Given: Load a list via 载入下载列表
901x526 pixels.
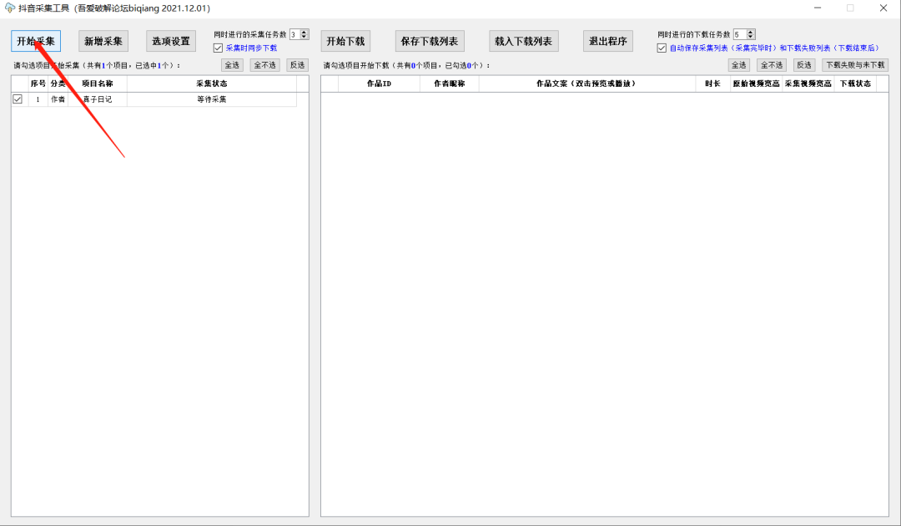Looking at the screenshot, I should (x=523, y=41).
